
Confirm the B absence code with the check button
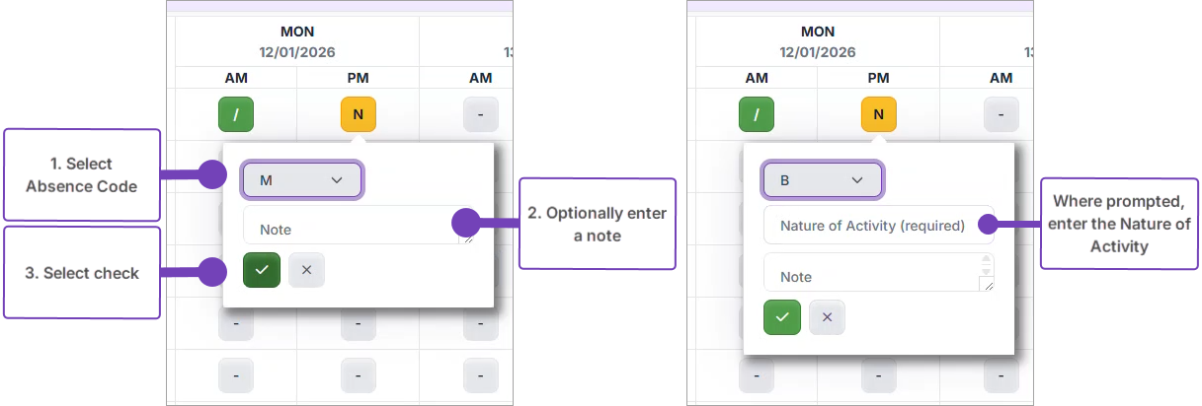click(x=782, y=317)
